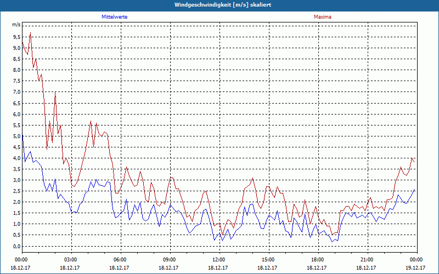Click the 4,0 y-axis value
Image resolution: width=439 pixels, height=274 pixels.
coord(17,158)
